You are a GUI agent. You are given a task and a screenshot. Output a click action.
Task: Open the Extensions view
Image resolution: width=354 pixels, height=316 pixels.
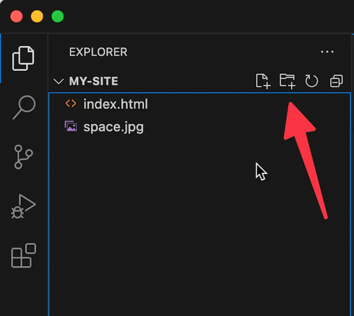pos(24,255)
